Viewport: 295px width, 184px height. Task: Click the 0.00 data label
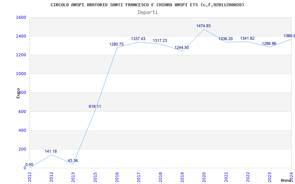29,165
